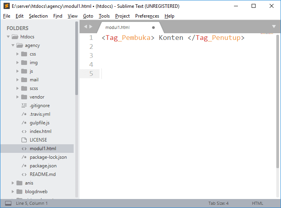The height and width of the screenshot is (208, 281).
Task: Select the modul1.html editor tab
Action: (130, 27)
